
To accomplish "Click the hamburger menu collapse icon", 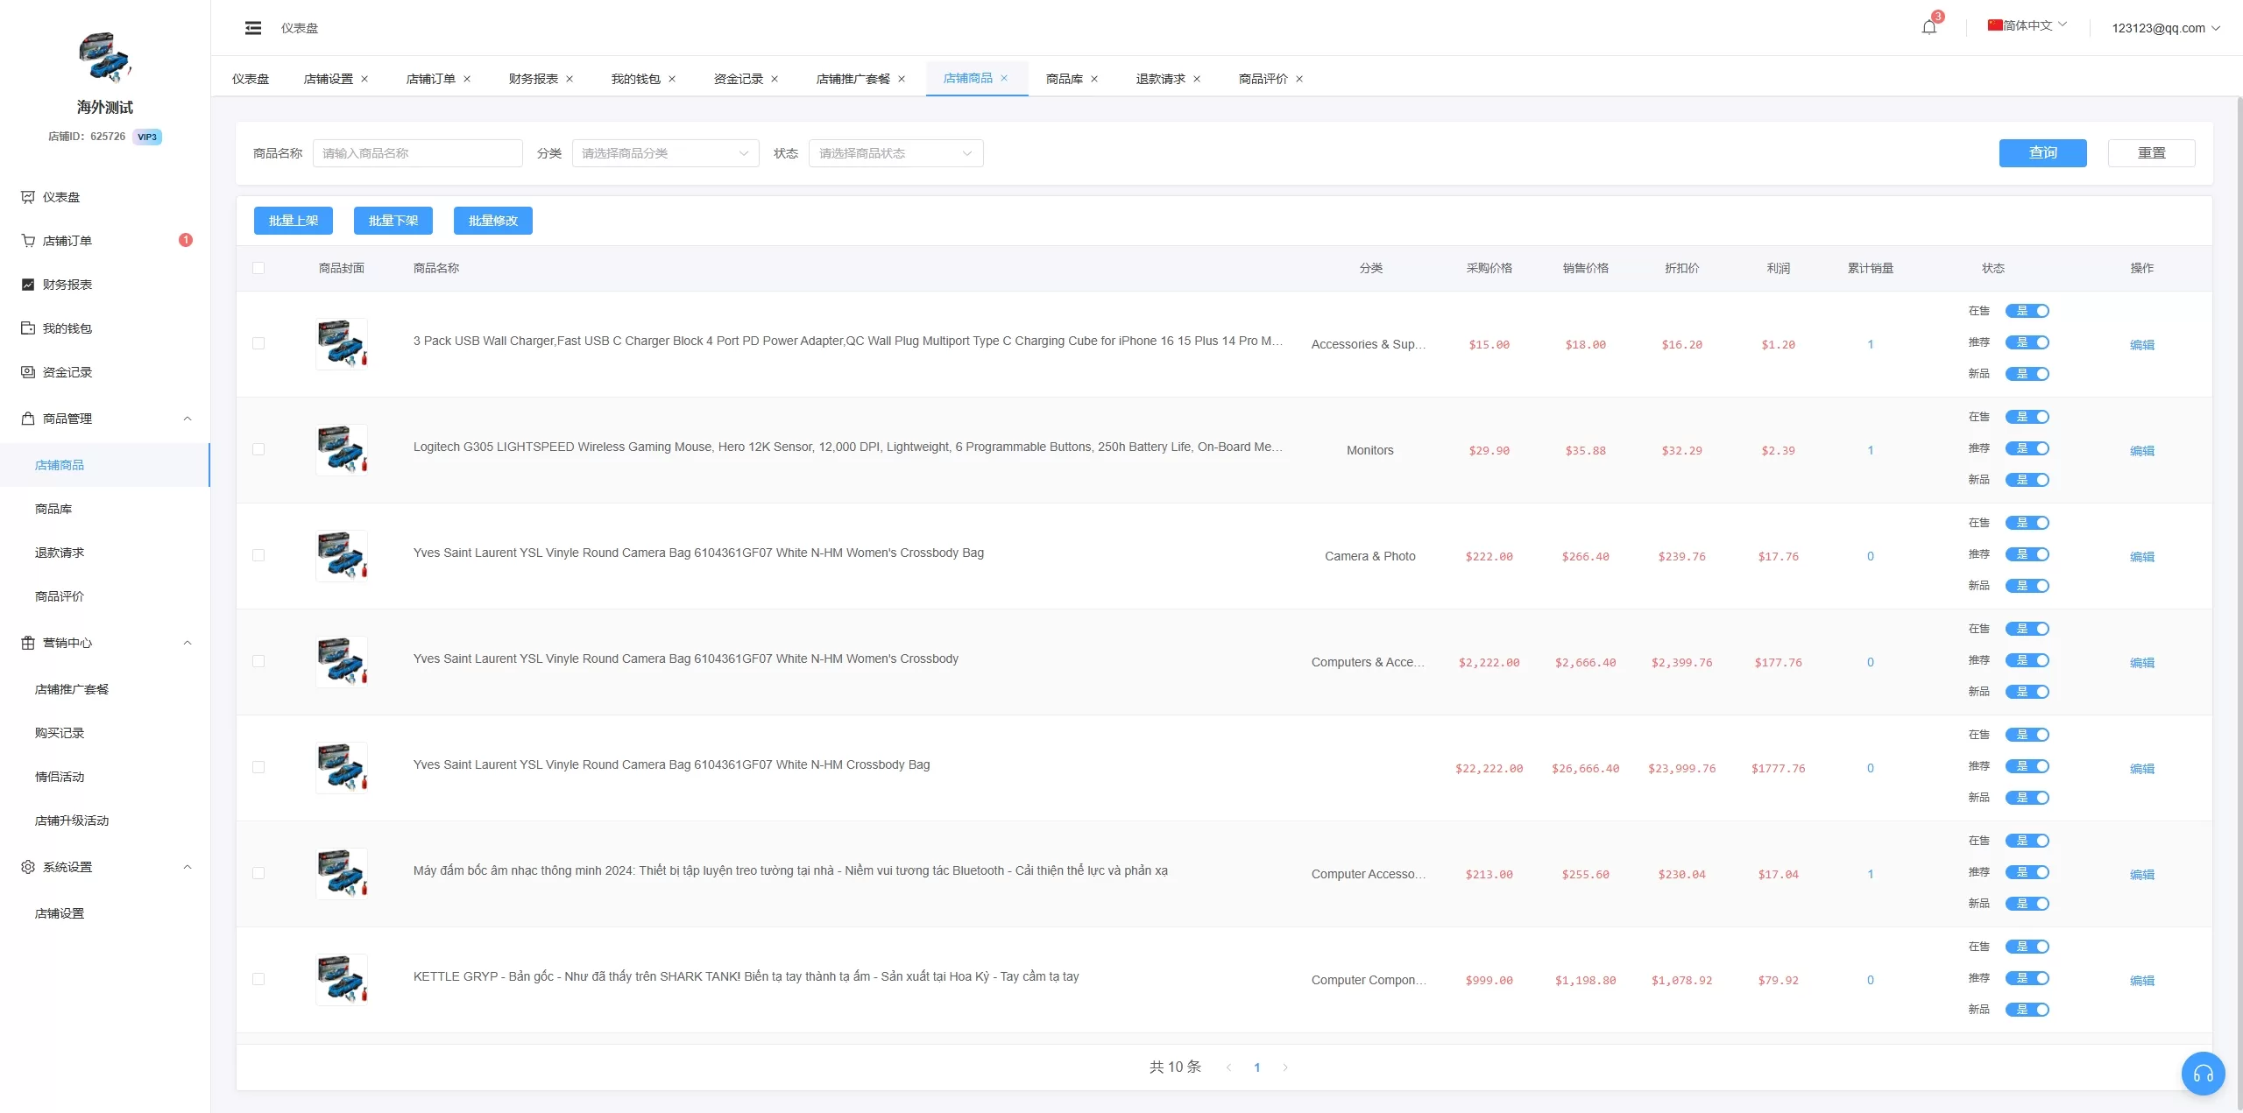I will click(x=253, y=28).
